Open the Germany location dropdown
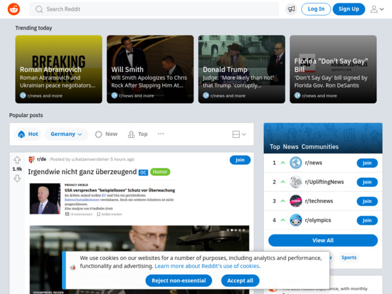 point(66,134)
